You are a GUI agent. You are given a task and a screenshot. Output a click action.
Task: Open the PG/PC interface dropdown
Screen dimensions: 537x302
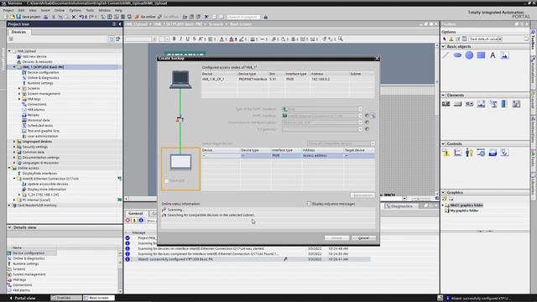coord(360,116)
